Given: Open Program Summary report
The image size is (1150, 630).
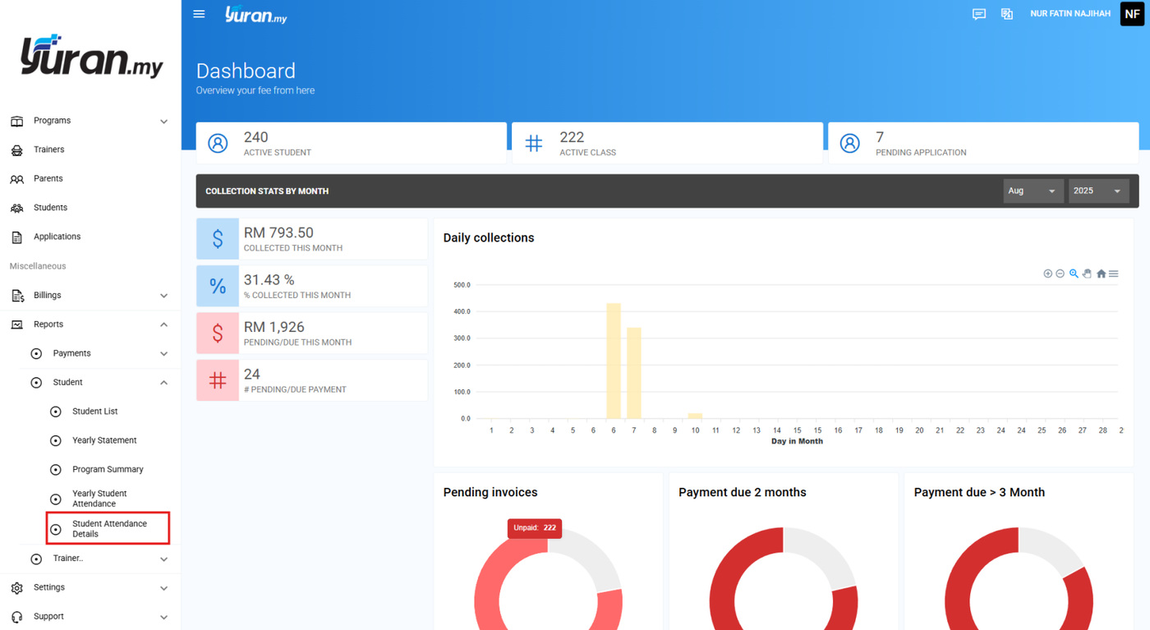Looking at the screenshot, I should (x=108, y=470).
